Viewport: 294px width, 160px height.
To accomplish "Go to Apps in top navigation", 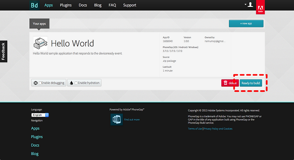I will (x=49, y=5).
